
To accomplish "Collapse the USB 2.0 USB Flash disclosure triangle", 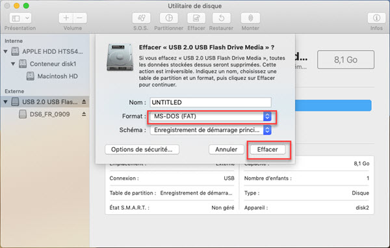I will tap(5, 102).
